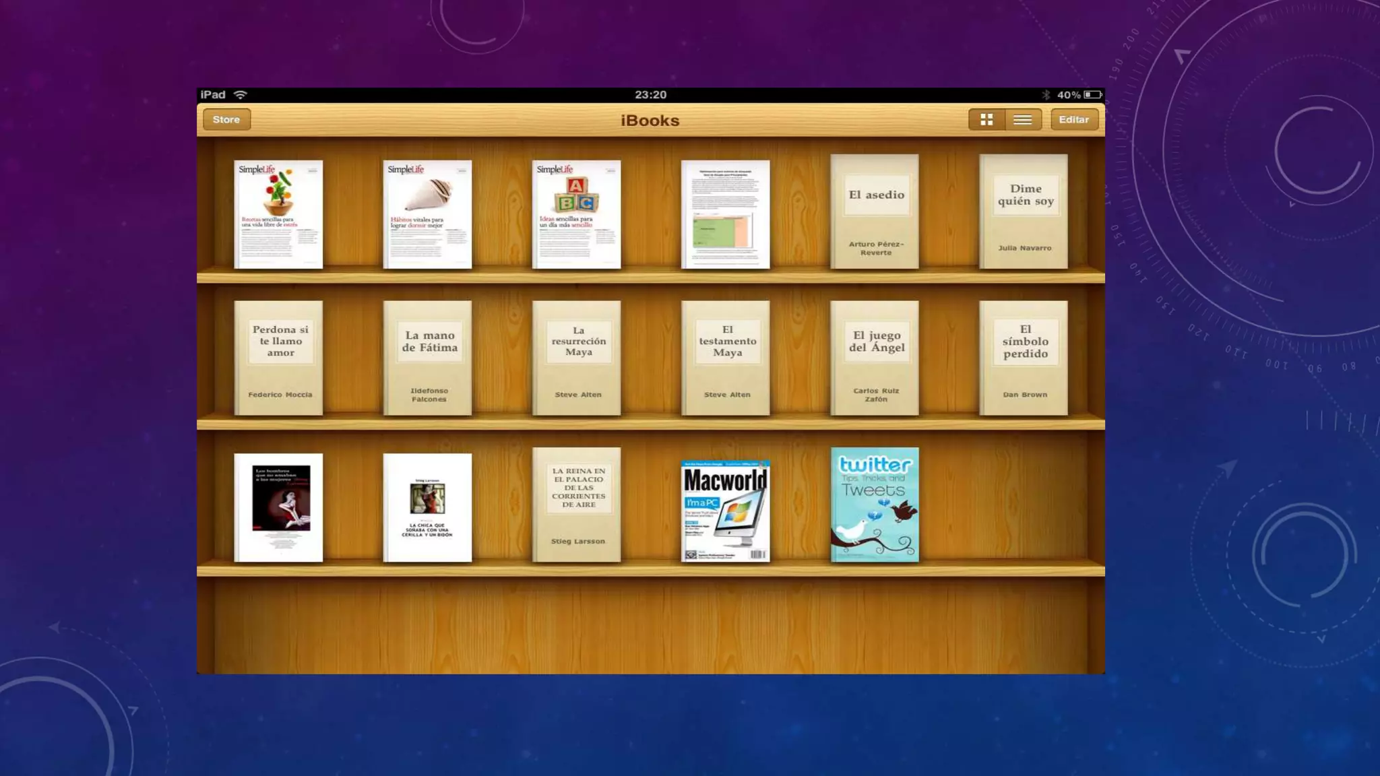Open La mano de Fátima book
Viewport: 1380px width, 776px height.
point(427,358)
